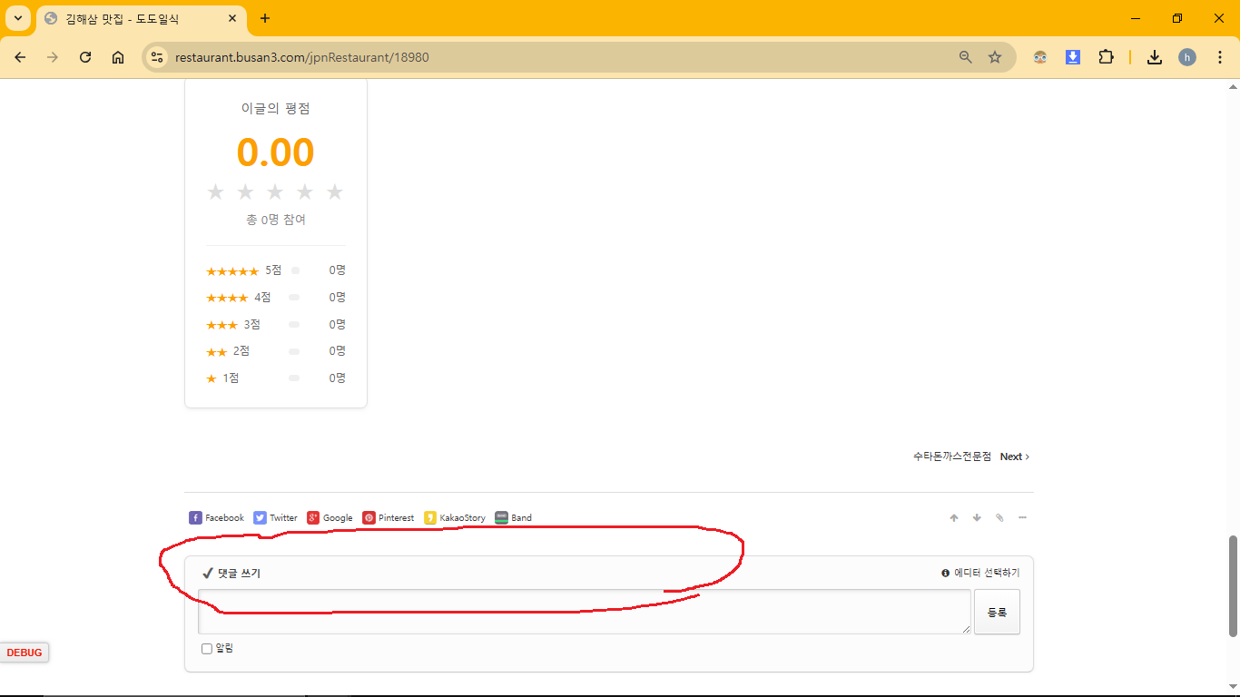
Task: Click the Pinterest share icon
Action: click(x=389, y=517)
